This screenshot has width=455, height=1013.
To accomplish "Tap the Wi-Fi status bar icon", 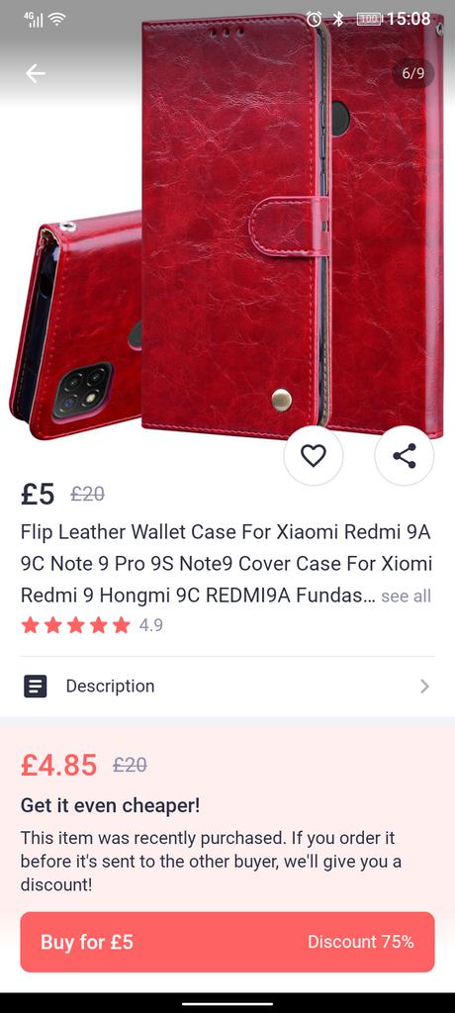I will pyautogui.click(x=57, y=19).
